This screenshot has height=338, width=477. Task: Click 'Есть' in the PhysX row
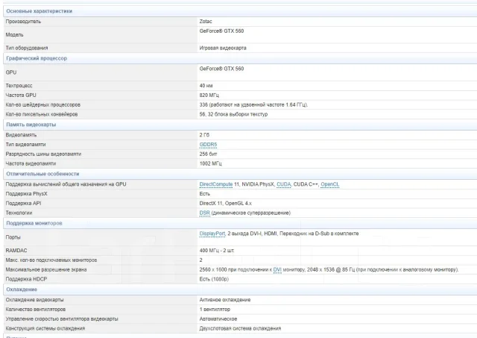pos(205,194)
